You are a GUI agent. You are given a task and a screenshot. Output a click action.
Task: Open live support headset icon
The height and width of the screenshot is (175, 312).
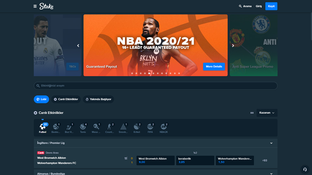tap(305, 169)
